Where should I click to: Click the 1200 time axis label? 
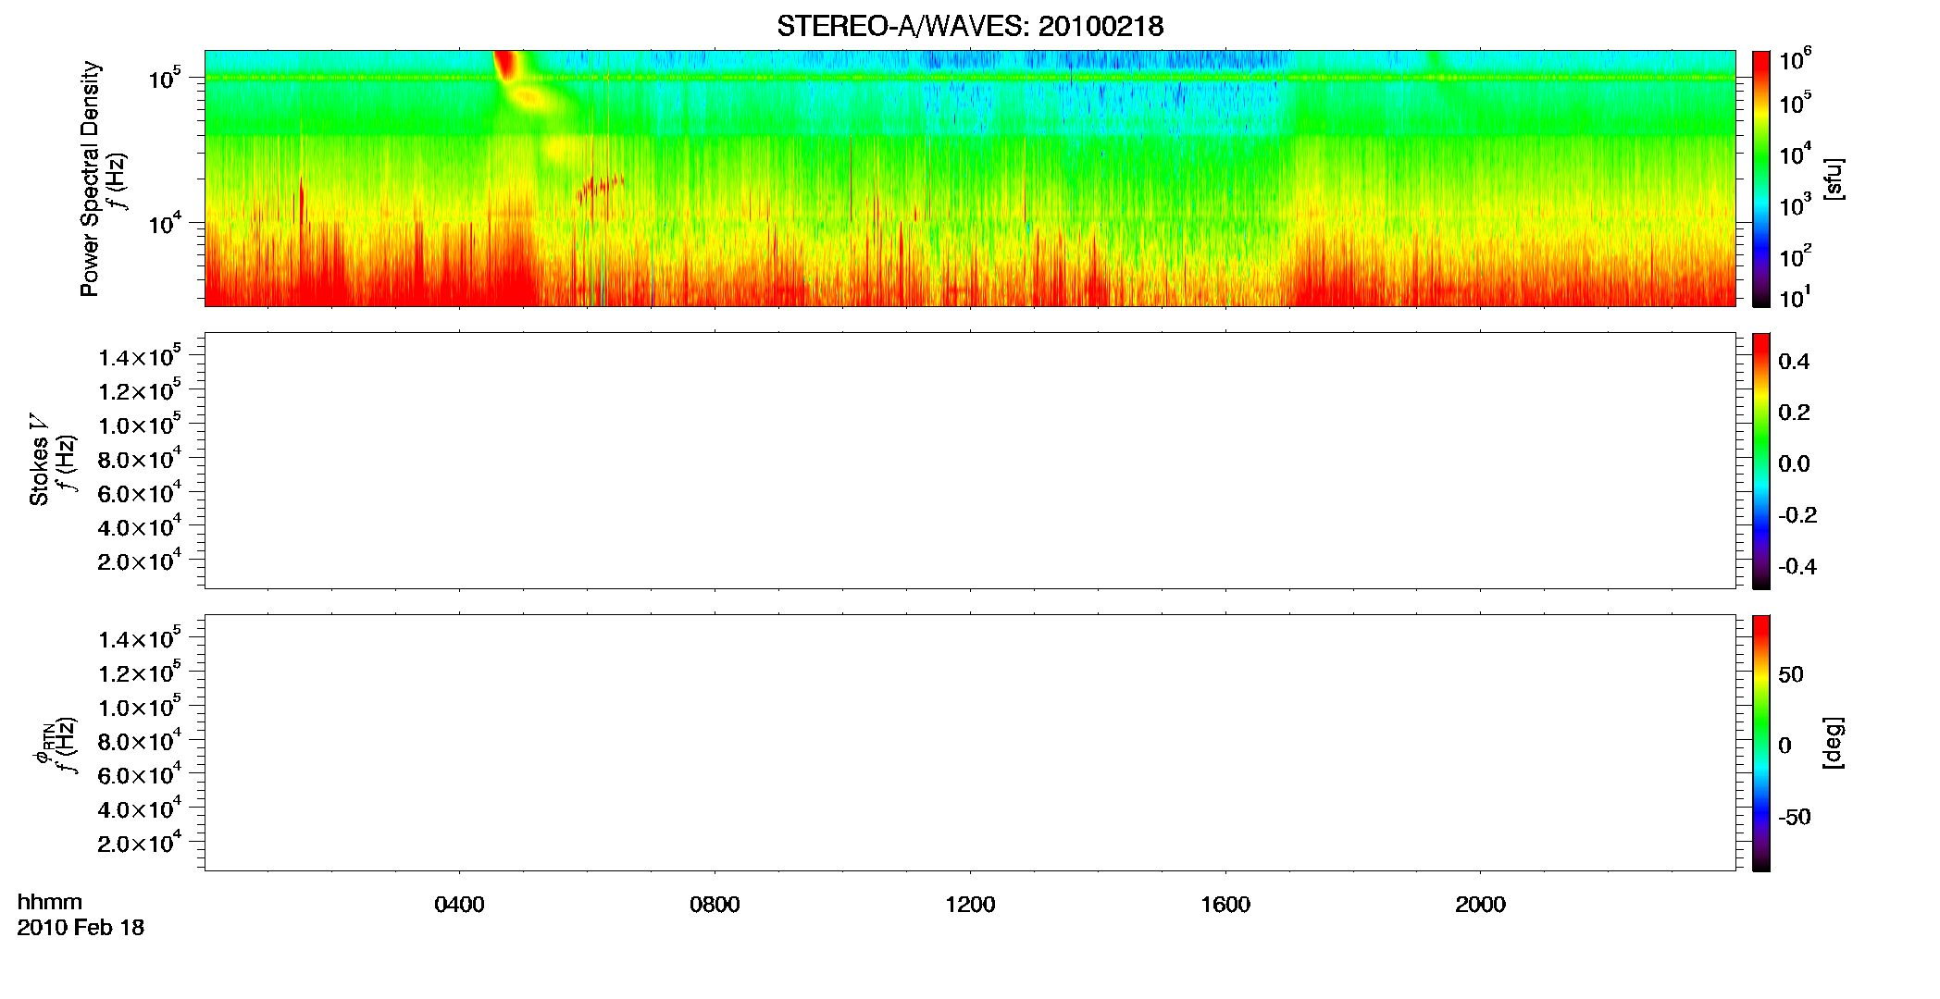970,905
